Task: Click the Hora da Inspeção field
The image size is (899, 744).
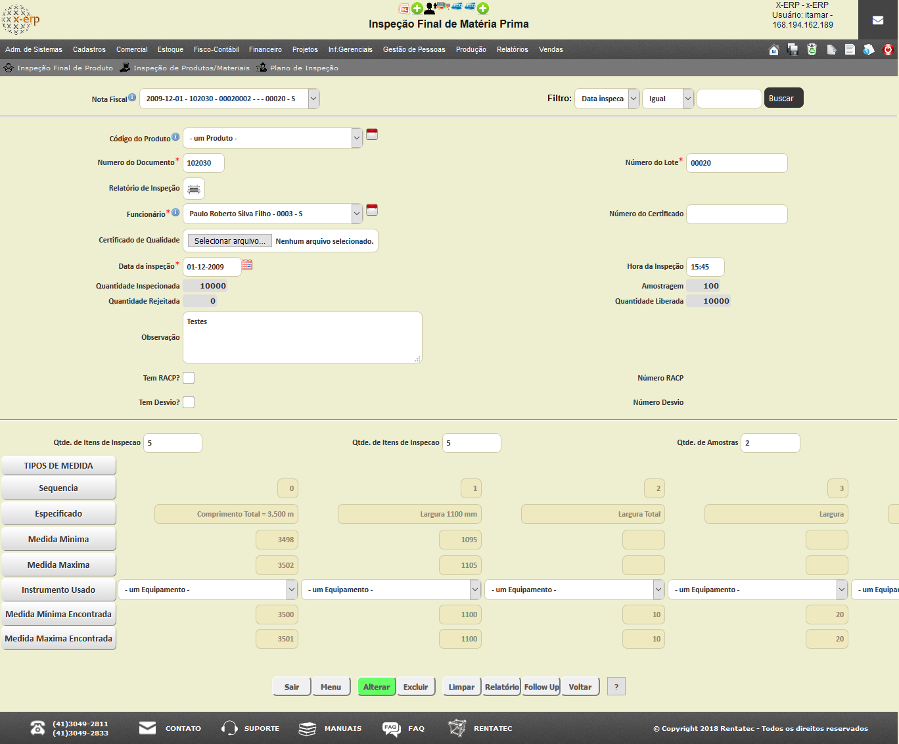Action: (x=705, y=267)
